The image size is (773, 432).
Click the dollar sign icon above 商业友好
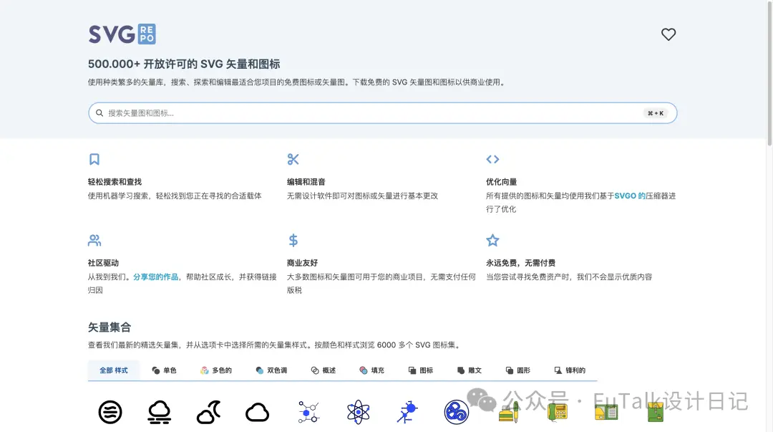pyautogui.click(x=293, y=241)
